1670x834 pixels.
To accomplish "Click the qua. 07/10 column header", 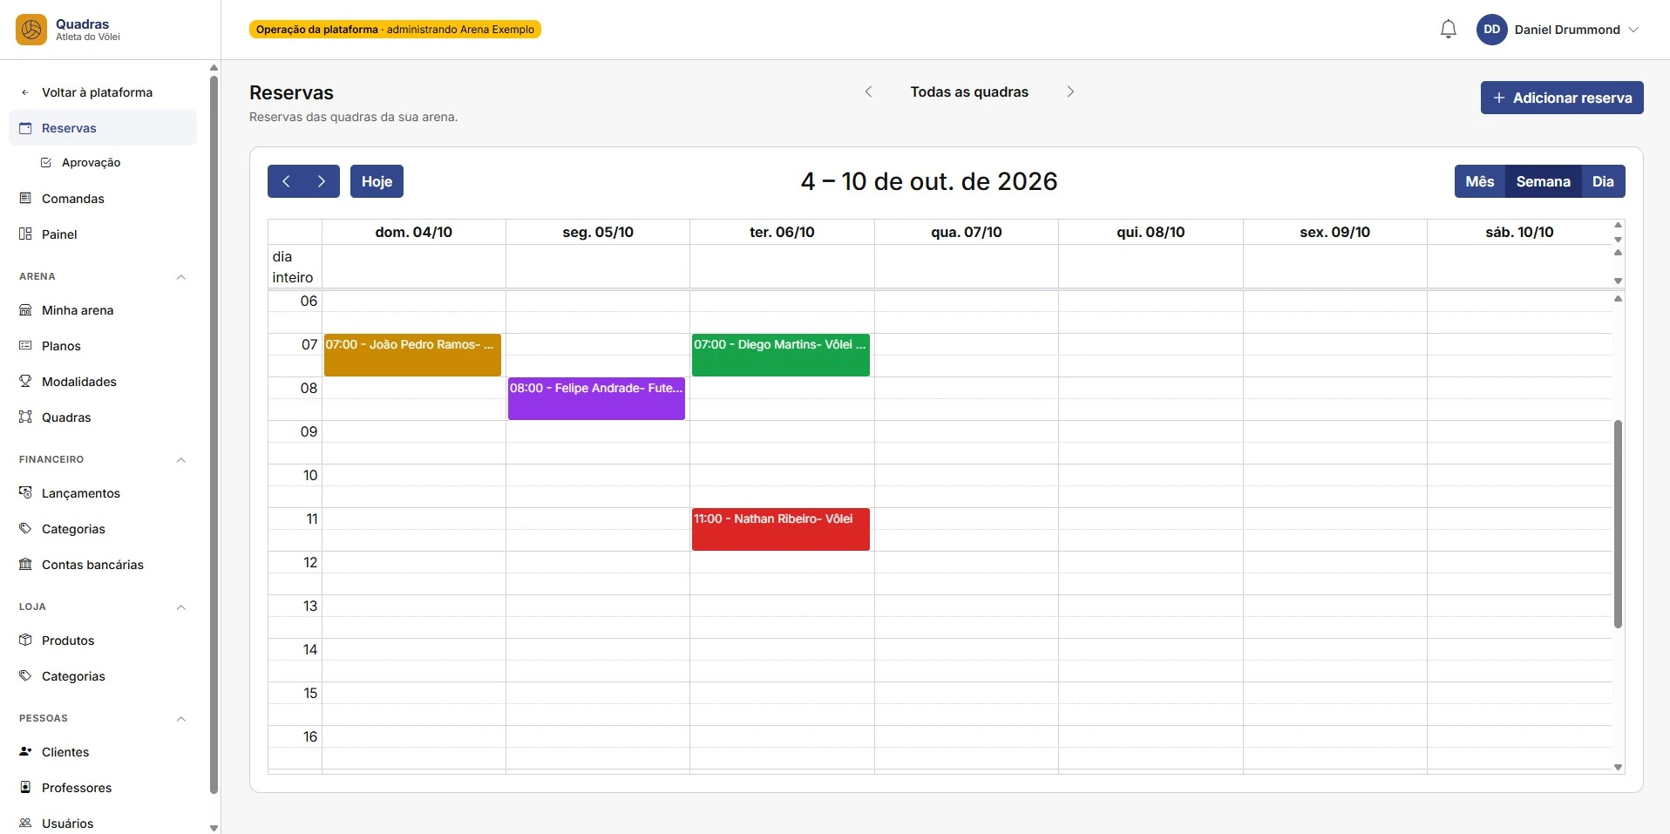I will [967, 233].
